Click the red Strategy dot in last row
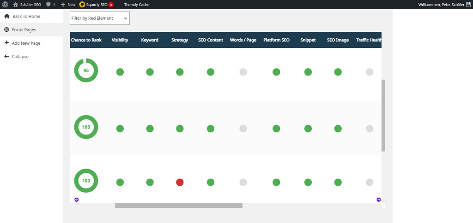Screen dimensions: 473x223 pos(180,182)
